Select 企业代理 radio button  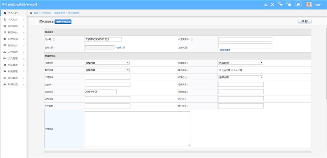[x=220, y=70]
